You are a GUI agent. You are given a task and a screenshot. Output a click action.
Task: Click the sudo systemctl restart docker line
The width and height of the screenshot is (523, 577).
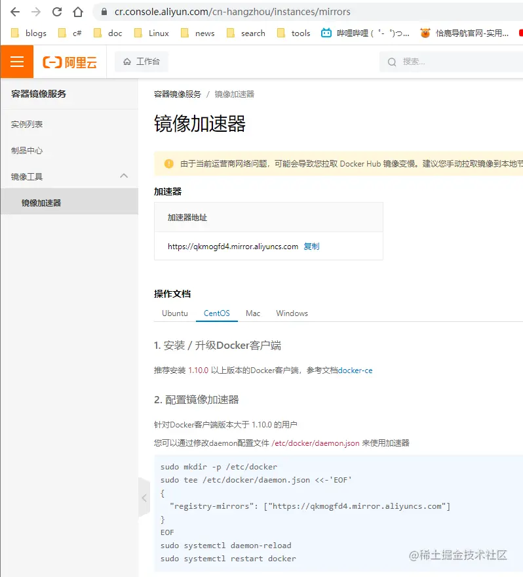tap(228, 559)
